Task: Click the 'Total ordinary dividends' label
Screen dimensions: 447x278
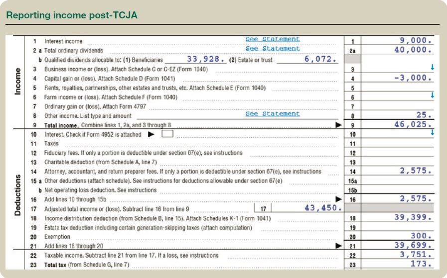Action: (x=74, y=51)
